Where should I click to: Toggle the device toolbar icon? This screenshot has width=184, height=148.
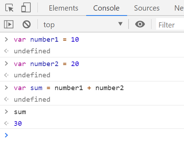tap(26, 8)
